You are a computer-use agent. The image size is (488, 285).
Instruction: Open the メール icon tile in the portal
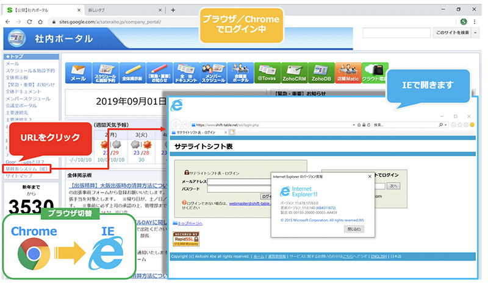point(79,72)
